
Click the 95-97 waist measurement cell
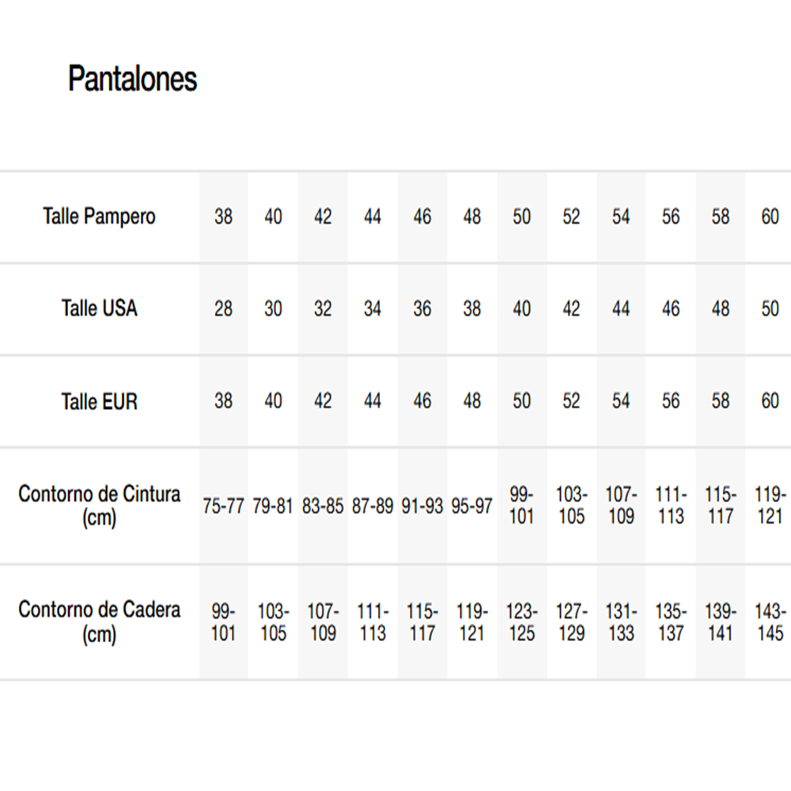[x=472, y=506]
